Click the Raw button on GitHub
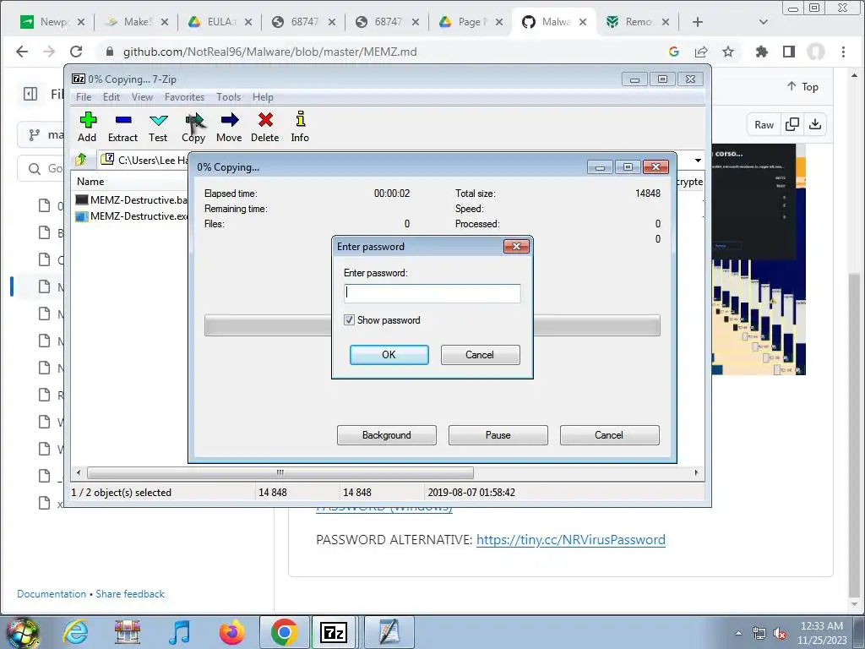The image size is (865, 649). point(764,125)
